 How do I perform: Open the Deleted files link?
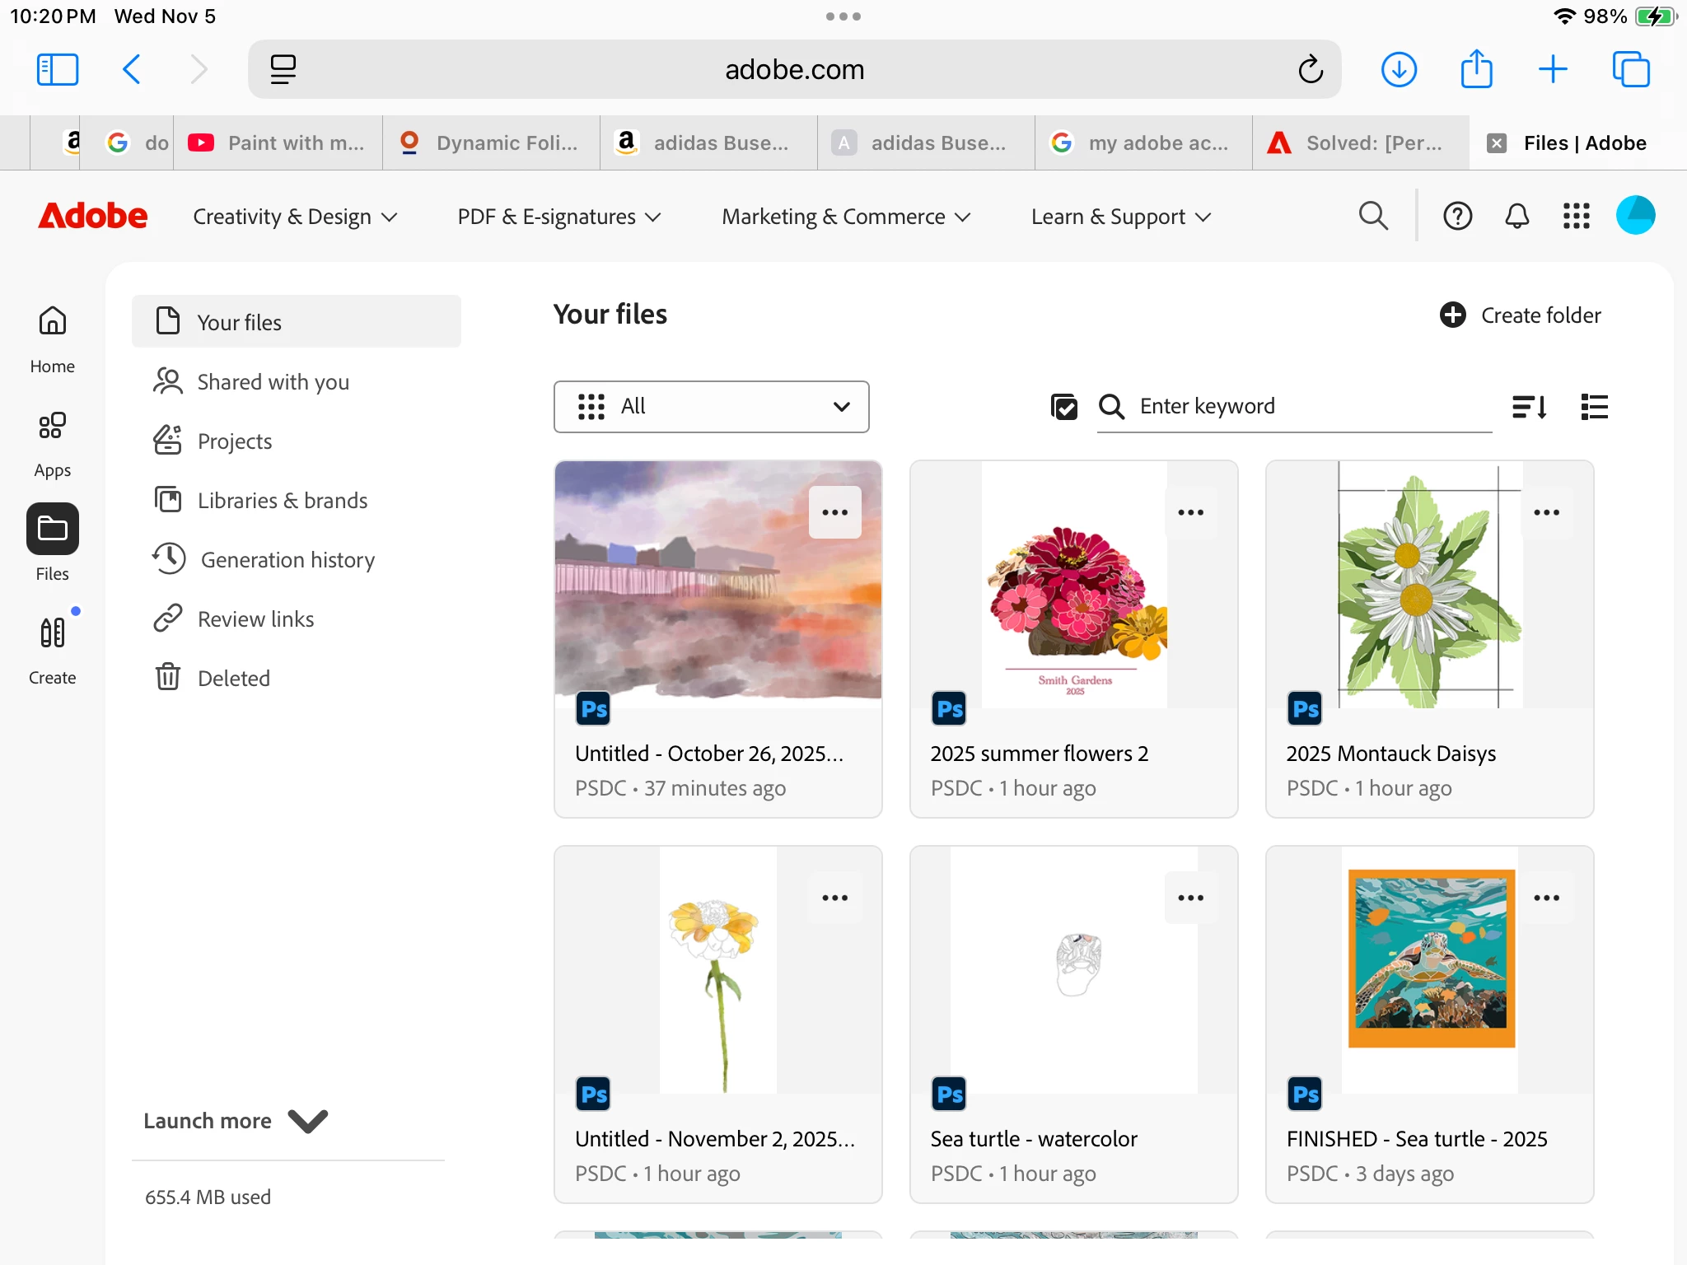point(233,678)
